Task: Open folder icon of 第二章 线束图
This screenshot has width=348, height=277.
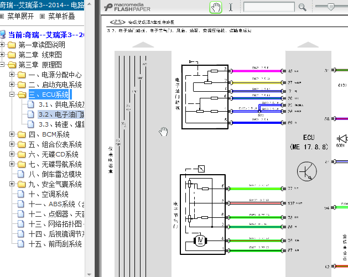Action: [12, 55]
